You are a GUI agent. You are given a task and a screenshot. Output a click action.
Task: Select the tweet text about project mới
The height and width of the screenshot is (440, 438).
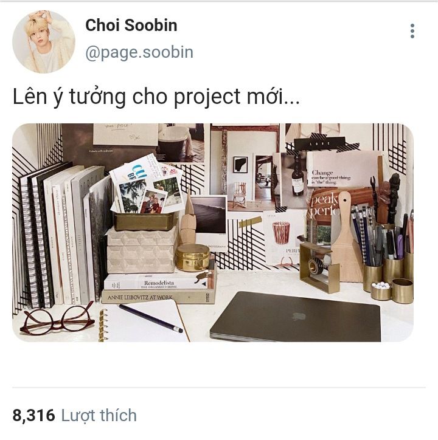tap(156, 97)
